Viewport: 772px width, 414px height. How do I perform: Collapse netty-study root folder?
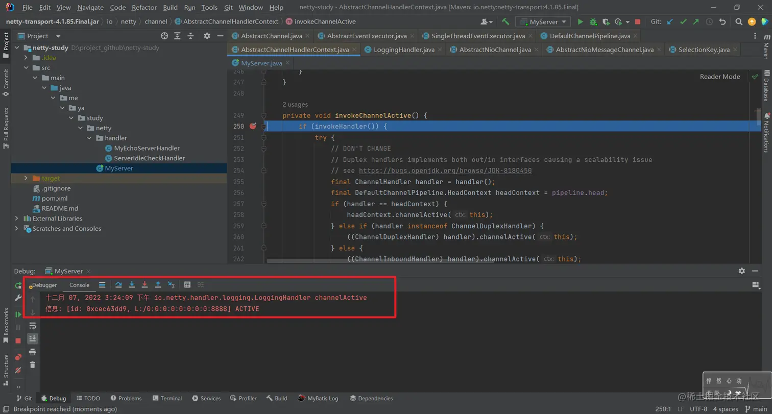coord(16,47)
